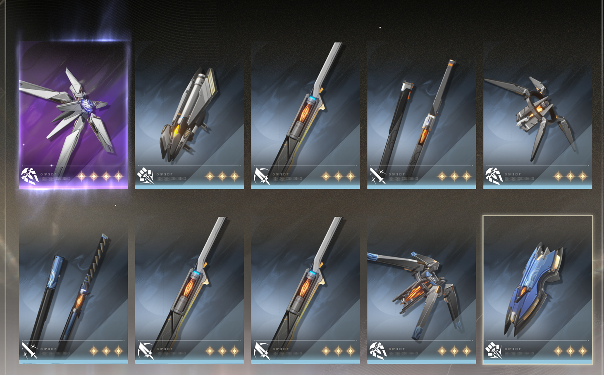Click three-star rating on grey claw rectifier card
The height and width of the screenshot is (375, 604).
[571, 177]
